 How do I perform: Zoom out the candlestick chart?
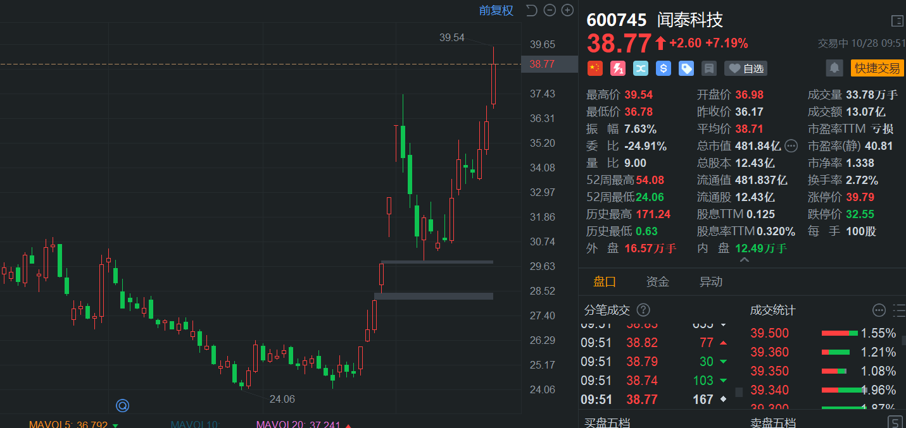tap(550, 10)
